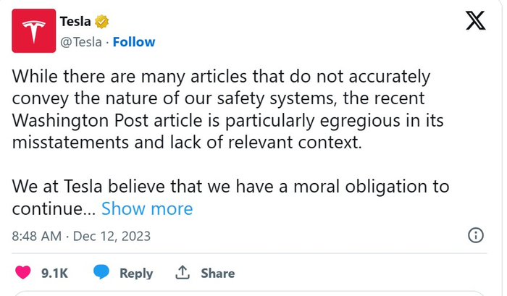The image size is (507, 296).
Task: Click the share arrow icon
Action: coord(183,272)
